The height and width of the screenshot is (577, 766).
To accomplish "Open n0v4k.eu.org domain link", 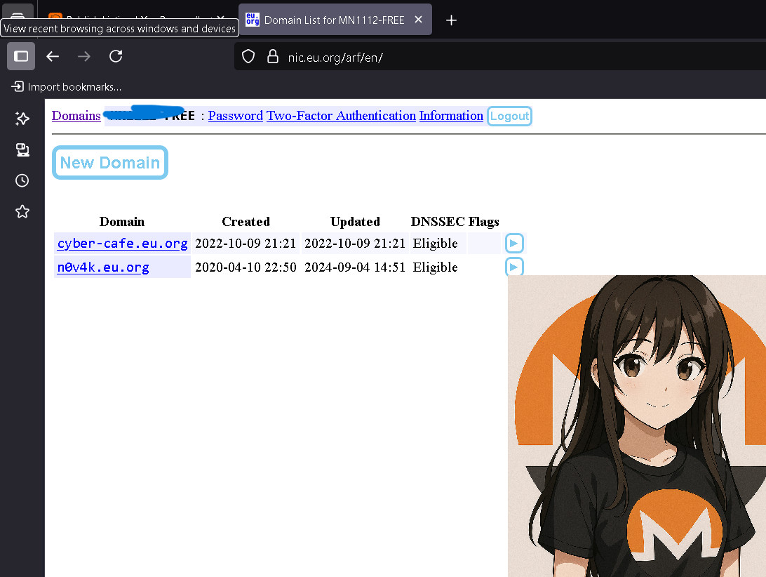I will (x=103, y=267).
